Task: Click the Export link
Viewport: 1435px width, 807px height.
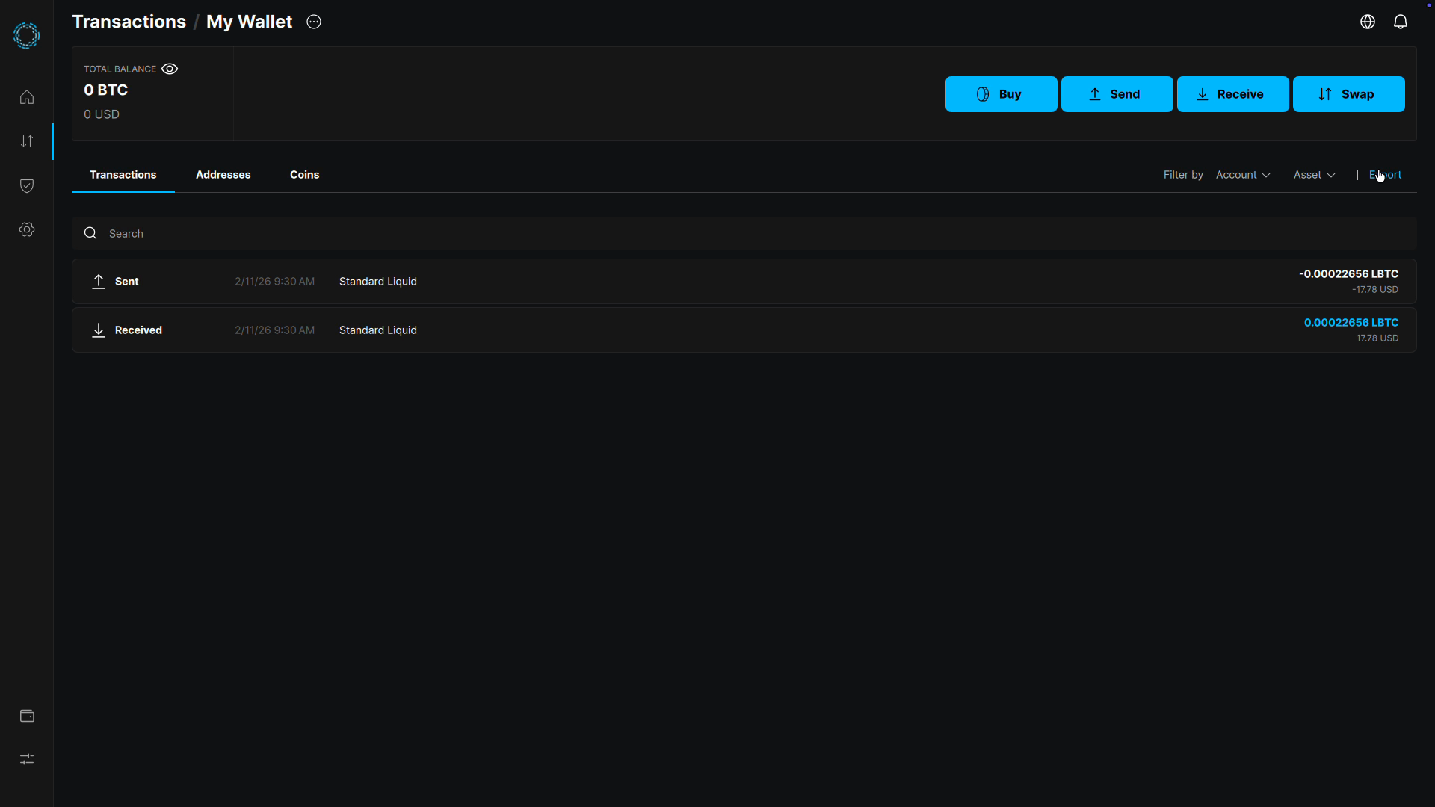Action: (x=1384, y=174)
